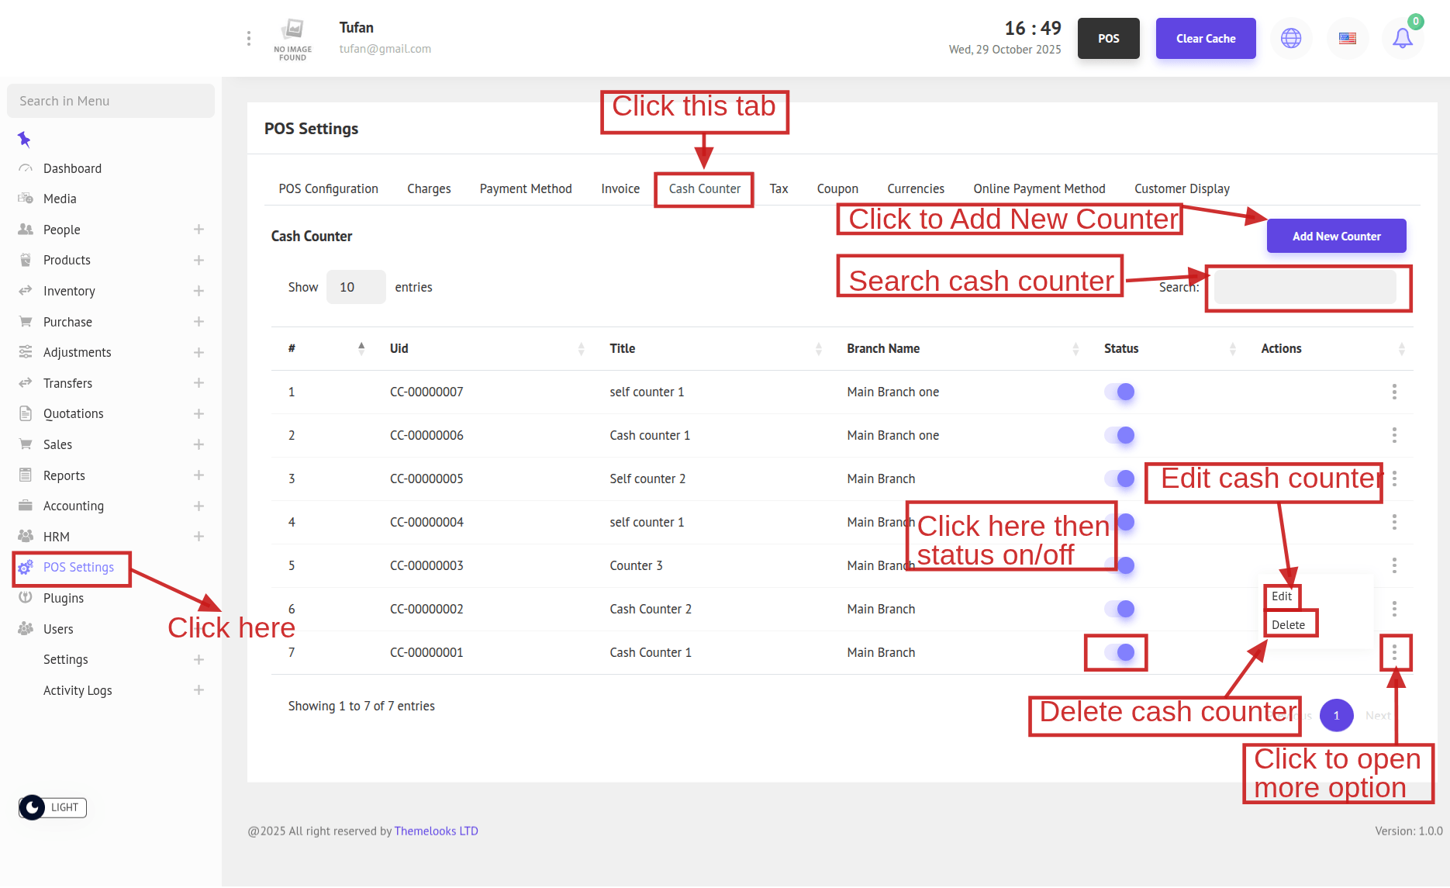Click the notification bell icon

(x=1402, y=38)
